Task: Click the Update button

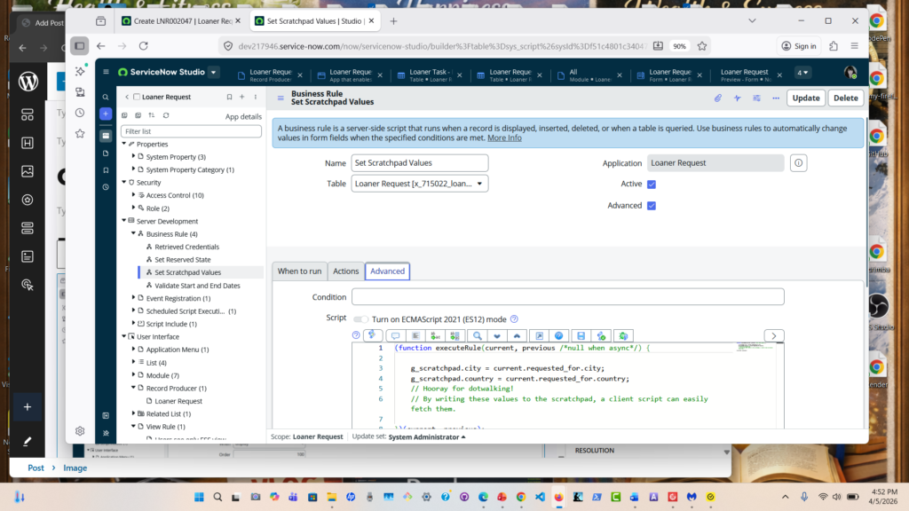Action: [805, 98]
